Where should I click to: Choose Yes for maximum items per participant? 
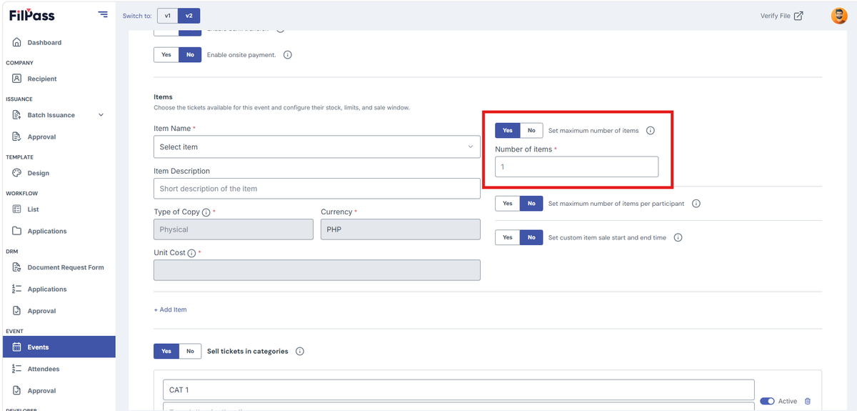508,204
